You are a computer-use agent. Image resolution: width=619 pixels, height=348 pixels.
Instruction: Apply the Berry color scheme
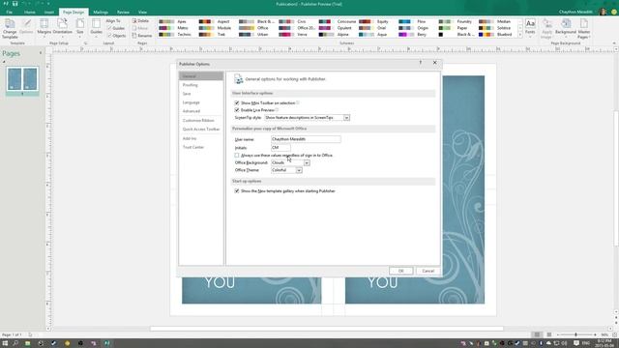coord(415,35)
